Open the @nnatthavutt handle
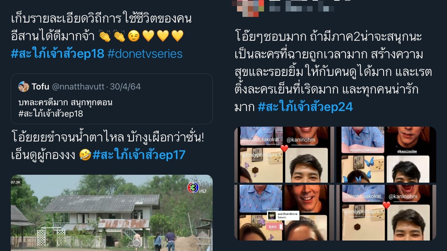 (x=79, y=87)
